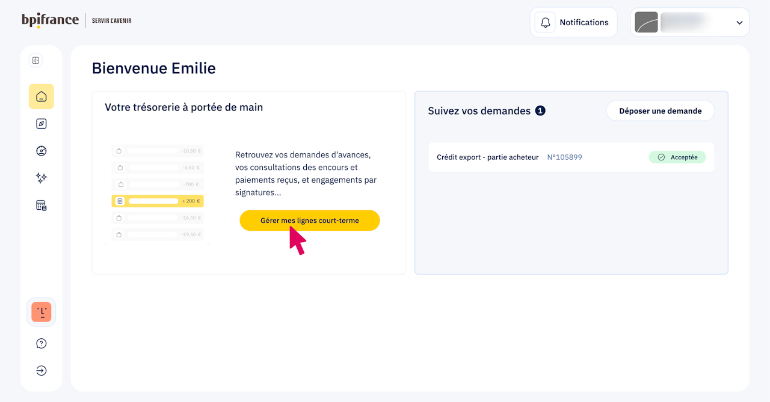Click the "Acceptée" status badge
Screen dimensions: 770x402
(677, 157)
